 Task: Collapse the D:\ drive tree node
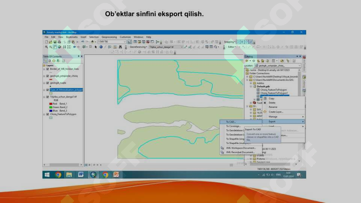coord(247,106)
